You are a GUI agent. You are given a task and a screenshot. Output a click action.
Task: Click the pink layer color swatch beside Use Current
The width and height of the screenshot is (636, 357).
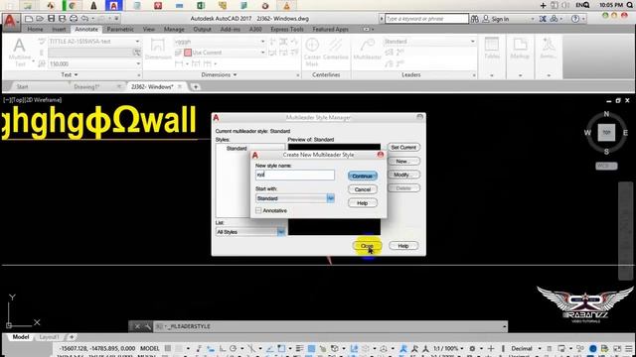pos(188,53)
